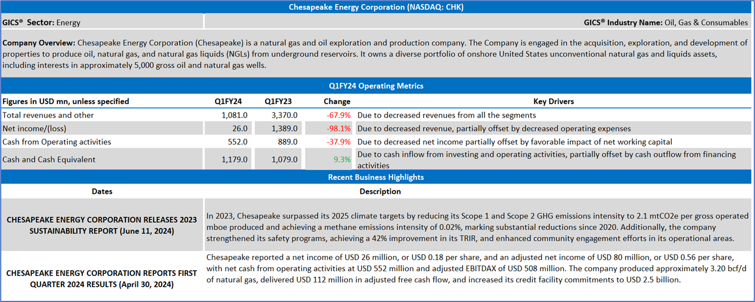
Task: Select the 2023 Sustainability Report release title
Action: tap(102, 225)
